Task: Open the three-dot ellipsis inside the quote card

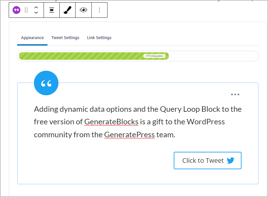Action: 235,94
